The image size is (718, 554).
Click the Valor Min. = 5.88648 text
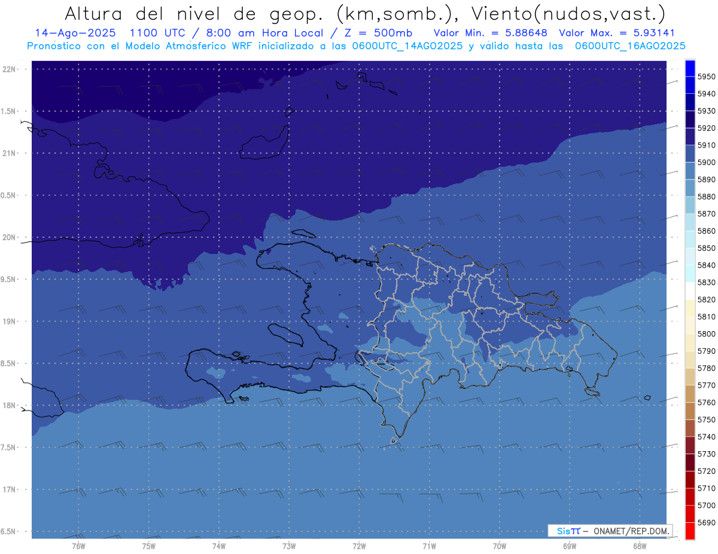pos(490,33)
